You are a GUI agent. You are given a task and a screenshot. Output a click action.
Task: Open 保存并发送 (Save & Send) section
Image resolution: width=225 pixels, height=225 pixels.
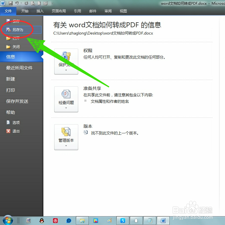tap(17, 101)
